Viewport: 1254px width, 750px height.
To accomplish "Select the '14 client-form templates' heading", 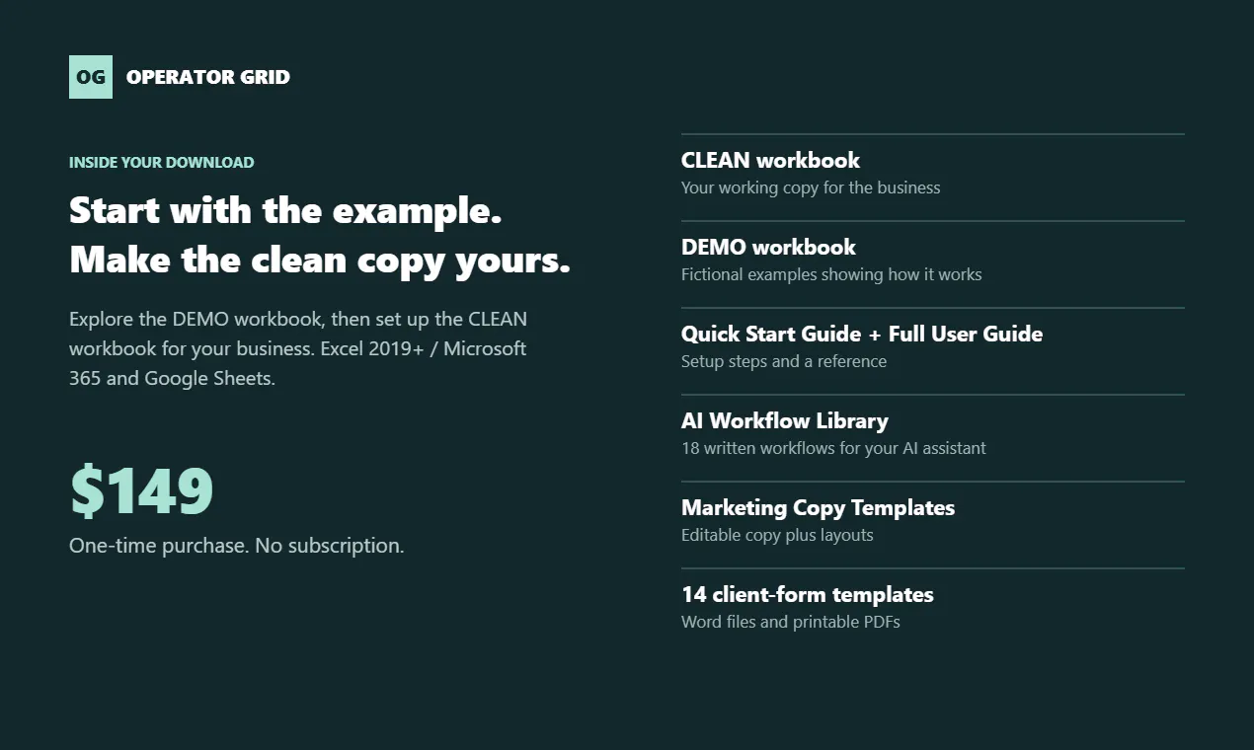I will pyautogui.click(x=808, y=594).
